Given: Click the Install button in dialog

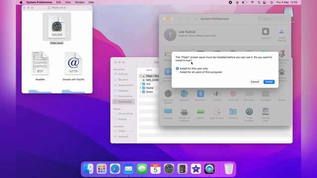Looking at the screenshot, I should [269, 82].
